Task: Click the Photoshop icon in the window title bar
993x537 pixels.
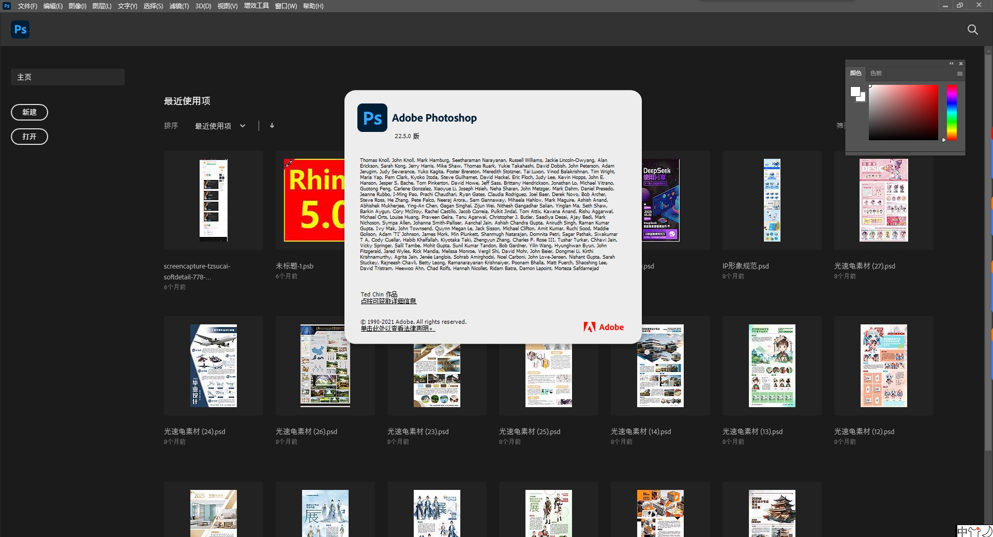Action: pyautogui.click(x=6, y=6)
